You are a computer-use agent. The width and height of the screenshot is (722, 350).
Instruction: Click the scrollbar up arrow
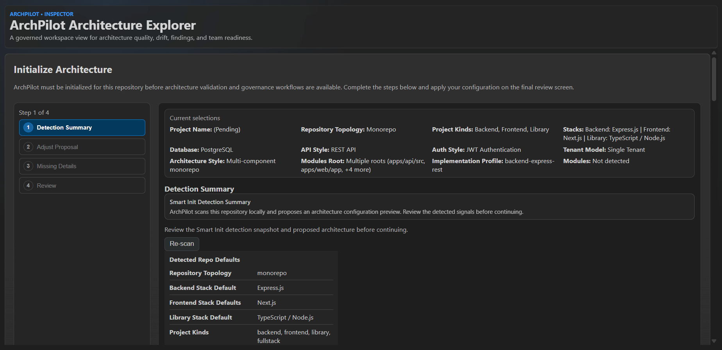714,53
